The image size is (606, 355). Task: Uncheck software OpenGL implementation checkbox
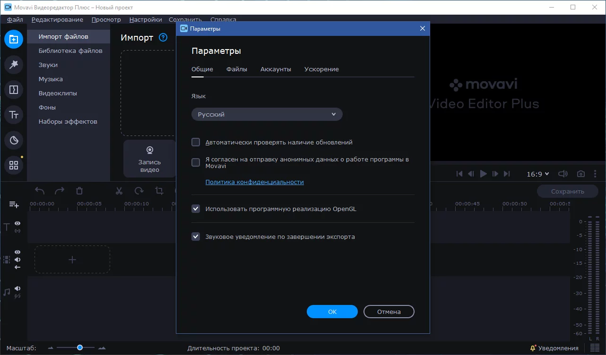196,208
